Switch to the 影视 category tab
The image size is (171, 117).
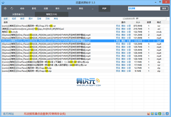[x=34, y=8]
